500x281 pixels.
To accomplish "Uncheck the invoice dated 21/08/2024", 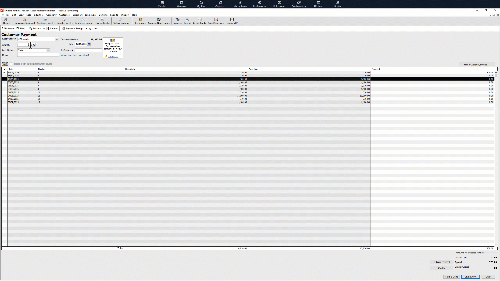I will [4, 72].
